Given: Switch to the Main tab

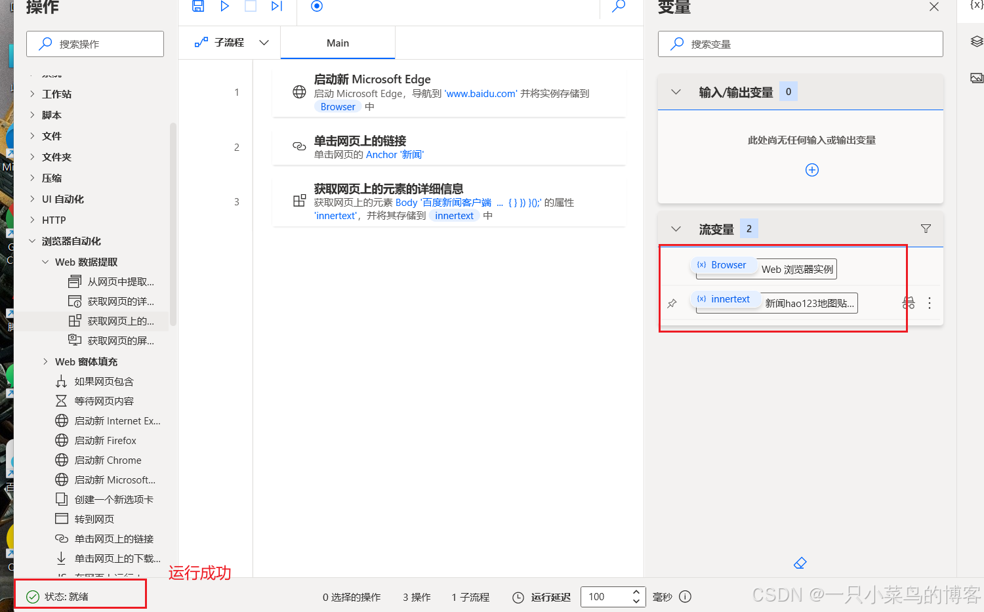Looking at the screenshot, I should point(338,43).
